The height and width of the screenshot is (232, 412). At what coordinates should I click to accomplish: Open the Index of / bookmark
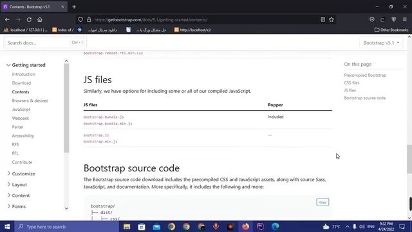(63, 30)
